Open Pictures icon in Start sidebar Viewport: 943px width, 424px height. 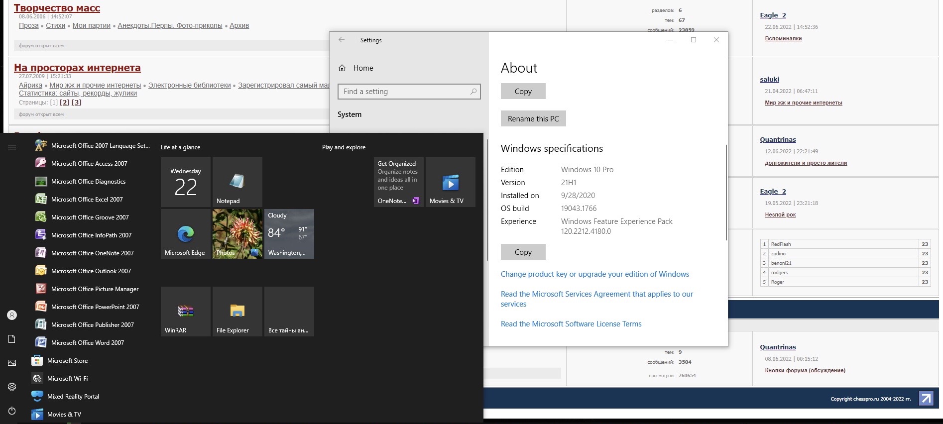pos(12,363)
